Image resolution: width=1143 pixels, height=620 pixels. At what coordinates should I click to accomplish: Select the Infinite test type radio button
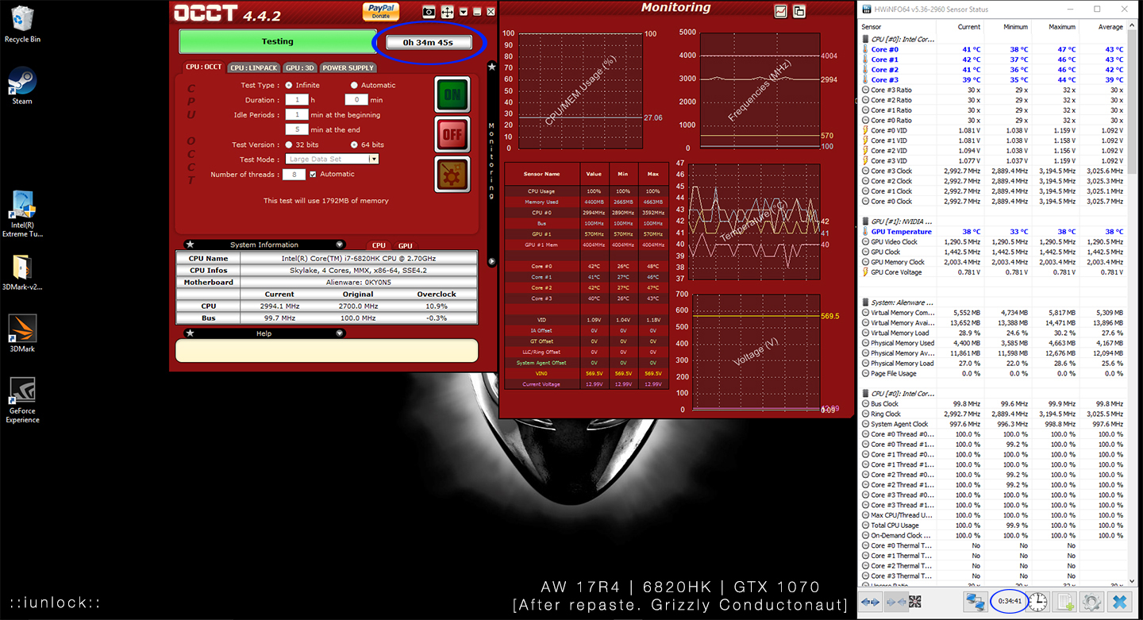click(288, 85)
